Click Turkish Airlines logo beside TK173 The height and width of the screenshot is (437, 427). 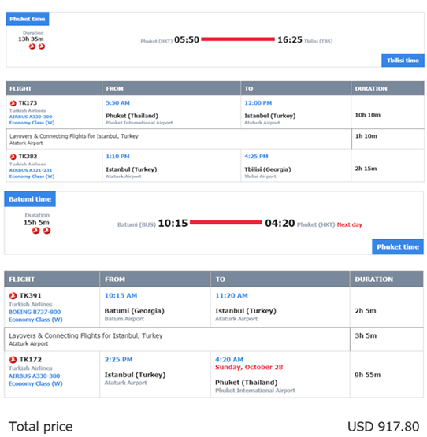[x=13, y=103]
